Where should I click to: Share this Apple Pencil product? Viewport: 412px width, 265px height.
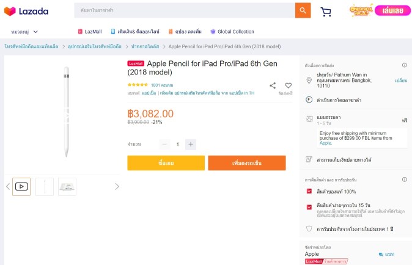pyautogui.click(x=273, y=85)
